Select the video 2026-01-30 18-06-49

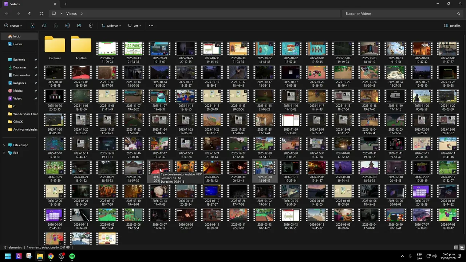coord(264,171)
